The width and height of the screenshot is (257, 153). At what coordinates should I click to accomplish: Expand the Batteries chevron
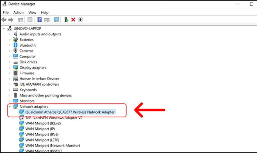pyautogui.click(x=9, y=40)
